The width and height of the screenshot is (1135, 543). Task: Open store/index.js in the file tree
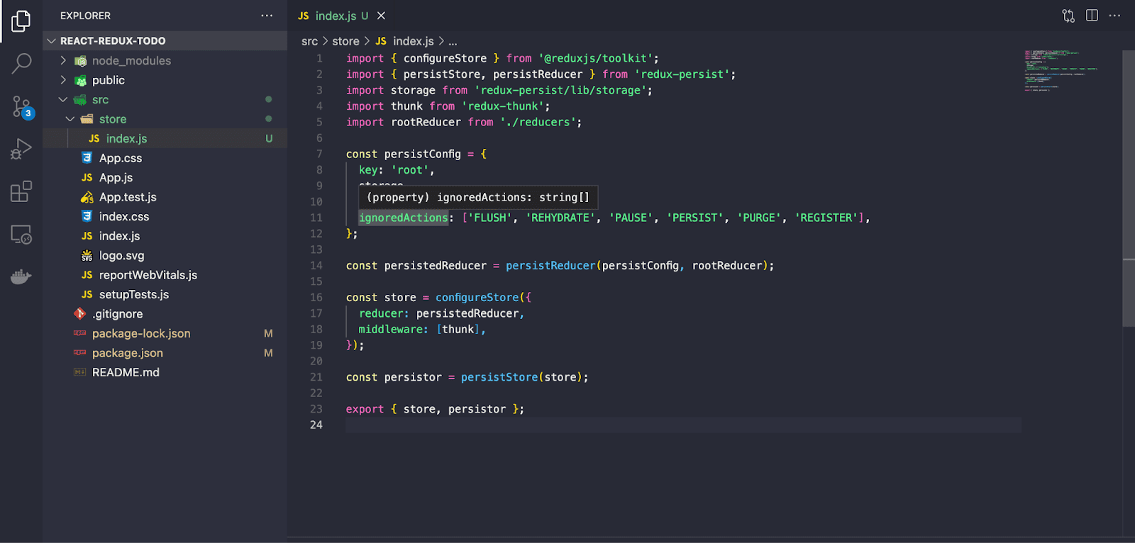[165, 139]
